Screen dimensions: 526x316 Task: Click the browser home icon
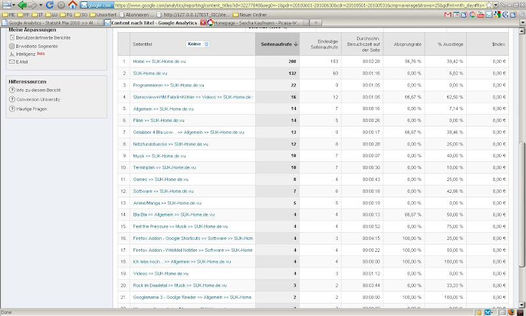tap(72, 5)
